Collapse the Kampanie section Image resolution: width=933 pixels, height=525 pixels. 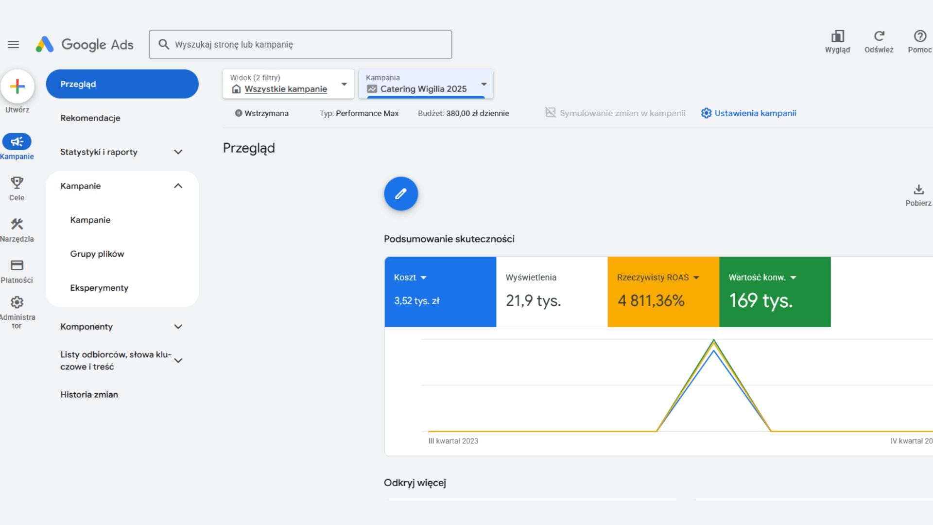click(x=178, y=186)
